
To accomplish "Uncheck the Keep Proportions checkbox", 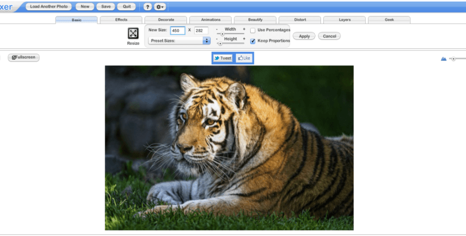I will click(252, 41).
